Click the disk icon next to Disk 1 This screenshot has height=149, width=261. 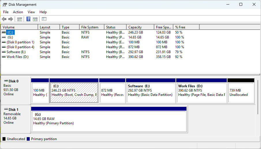coord(6,109)
